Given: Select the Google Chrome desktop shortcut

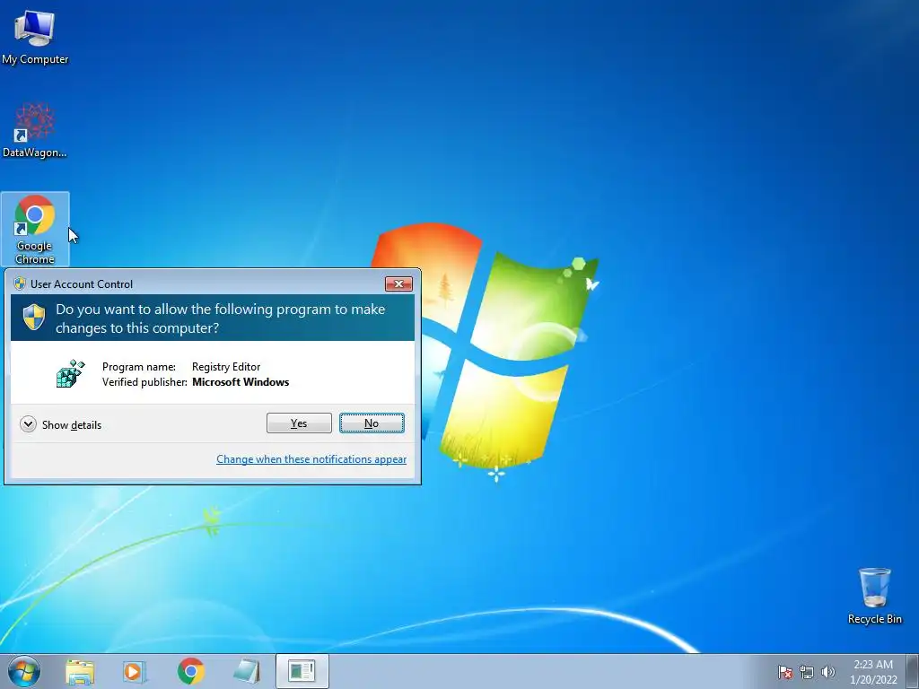Looking at the screenshot, I should coord(35,229).
